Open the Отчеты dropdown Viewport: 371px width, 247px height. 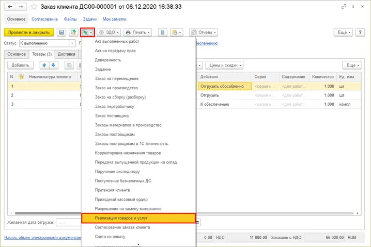click(x=203, y=32)
